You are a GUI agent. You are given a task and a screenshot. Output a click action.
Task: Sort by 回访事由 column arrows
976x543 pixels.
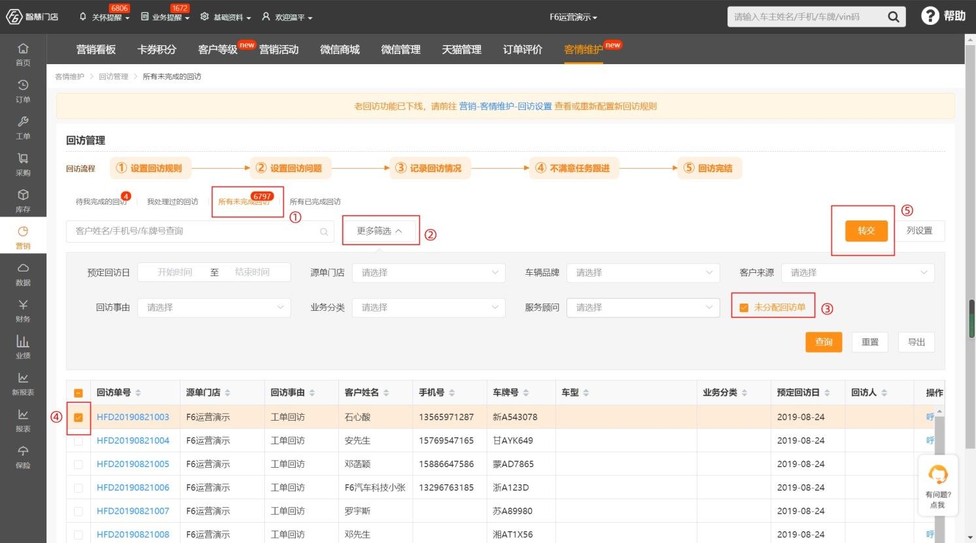[x=312, y=393]
